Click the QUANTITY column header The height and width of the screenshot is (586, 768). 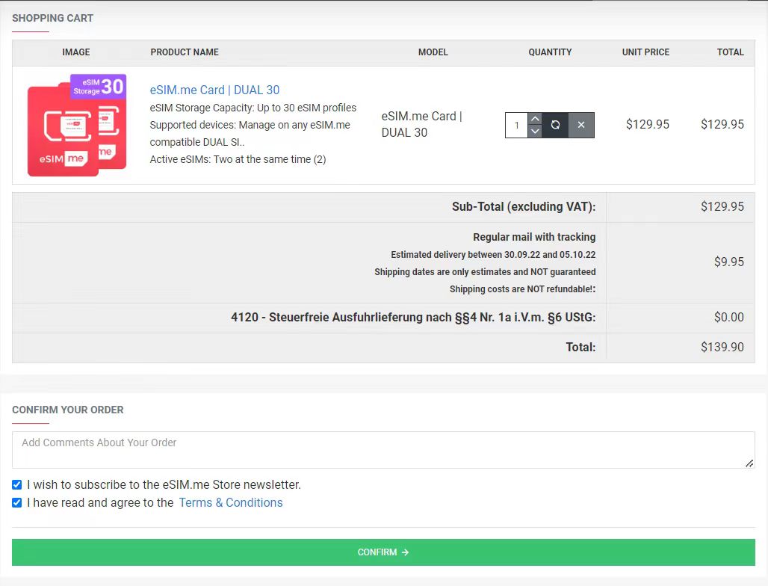[x=550, y=52]
